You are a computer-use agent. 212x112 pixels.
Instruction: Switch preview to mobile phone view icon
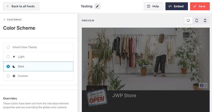point(205,20)
